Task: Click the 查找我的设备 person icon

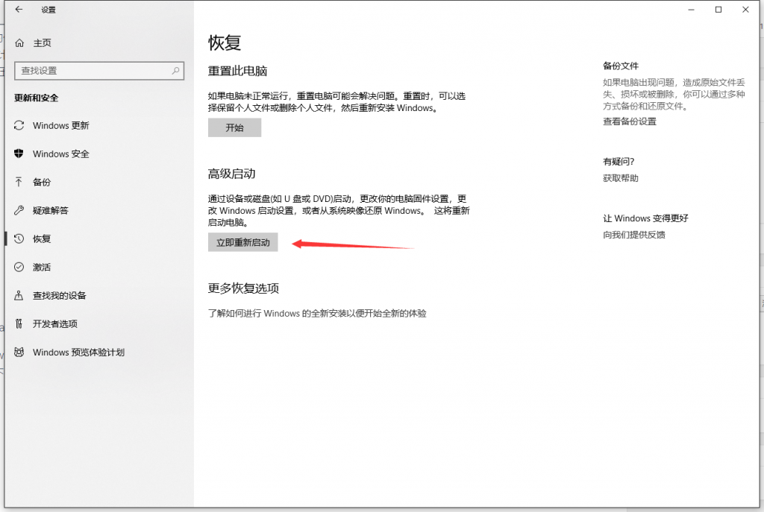Action: (19, 296)
